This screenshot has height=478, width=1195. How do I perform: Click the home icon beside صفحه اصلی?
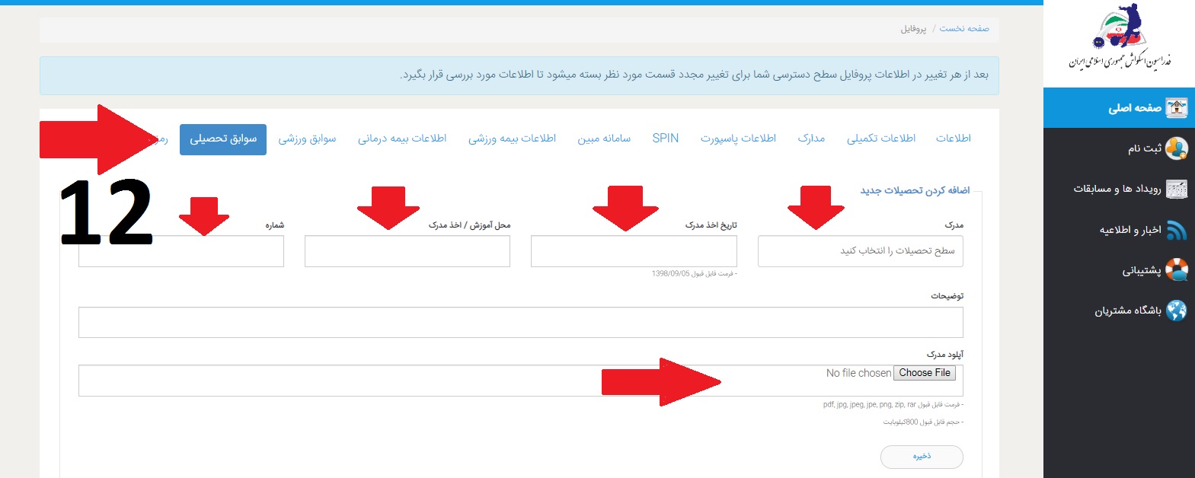click(1176, 108)
